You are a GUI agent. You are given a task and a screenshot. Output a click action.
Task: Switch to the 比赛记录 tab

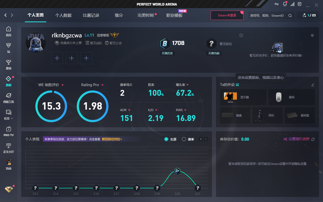click(91, 15)
